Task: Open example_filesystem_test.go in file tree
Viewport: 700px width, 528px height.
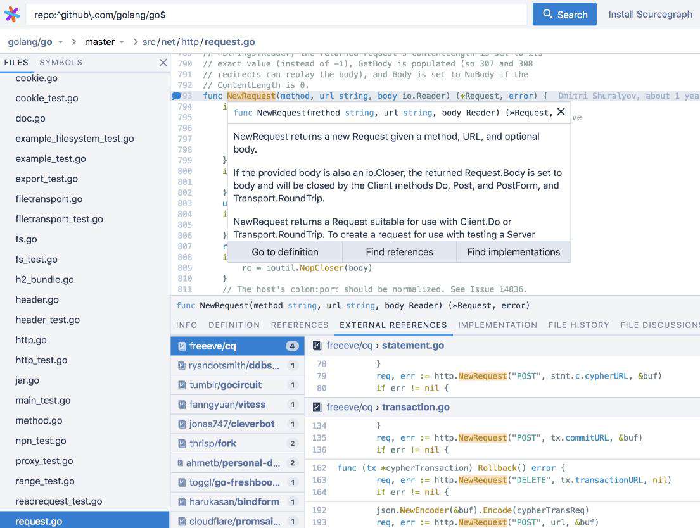Action: (x=75, y=139)
